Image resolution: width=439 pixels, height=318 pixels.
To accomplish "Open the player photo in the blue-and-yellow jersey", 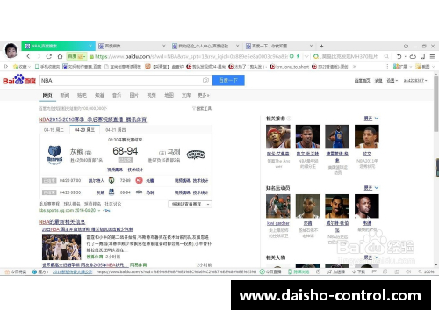I will (x=337, y=137).
